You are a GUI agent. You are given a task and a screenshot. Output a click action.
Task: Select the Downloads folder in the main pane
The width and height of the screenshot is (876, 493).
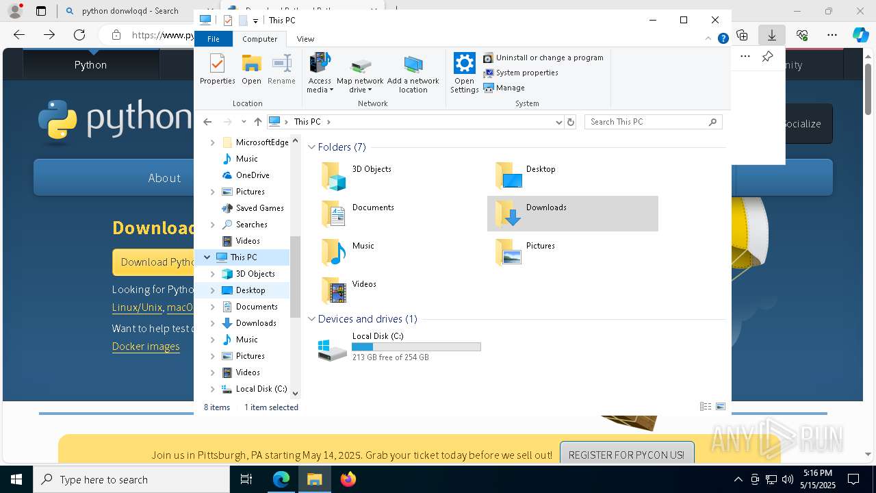click(x=573, y=214)
